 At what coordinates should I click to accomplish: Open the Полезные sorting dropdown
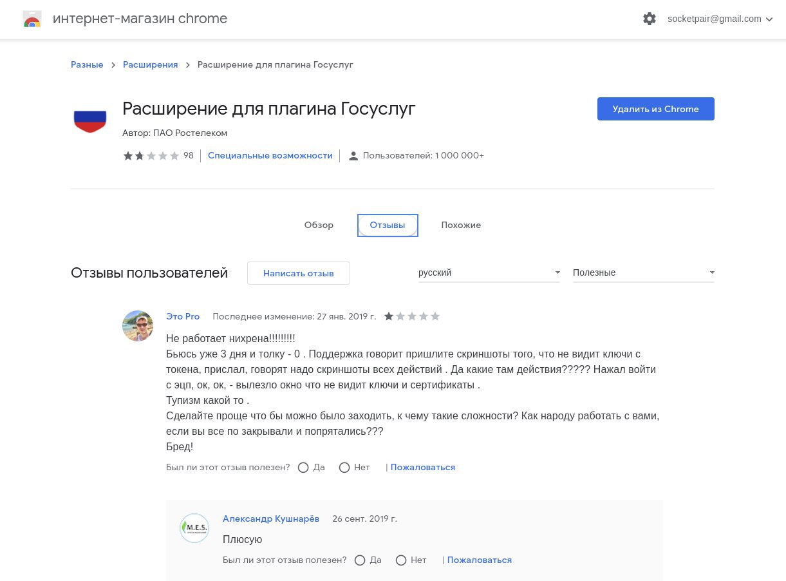click(644, 273)
